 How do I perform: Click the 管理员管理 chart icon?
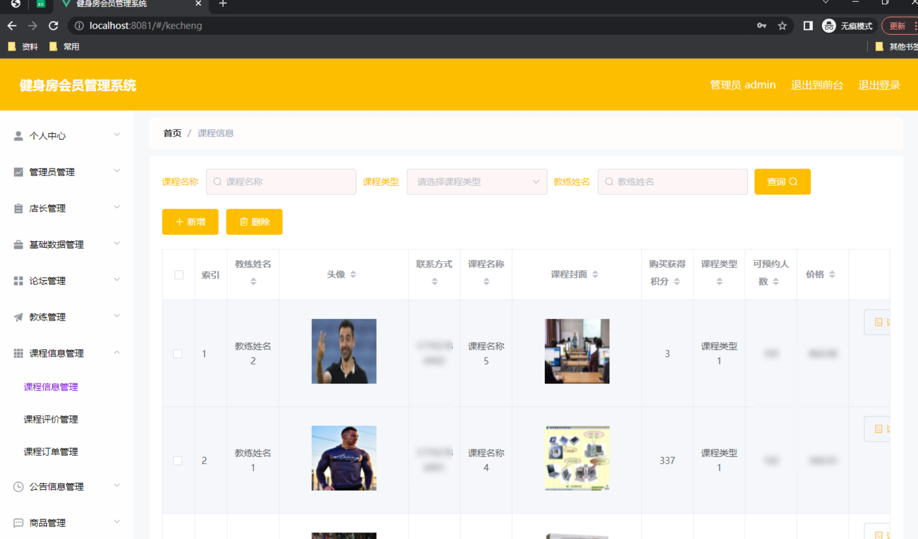tap(18, 172)
